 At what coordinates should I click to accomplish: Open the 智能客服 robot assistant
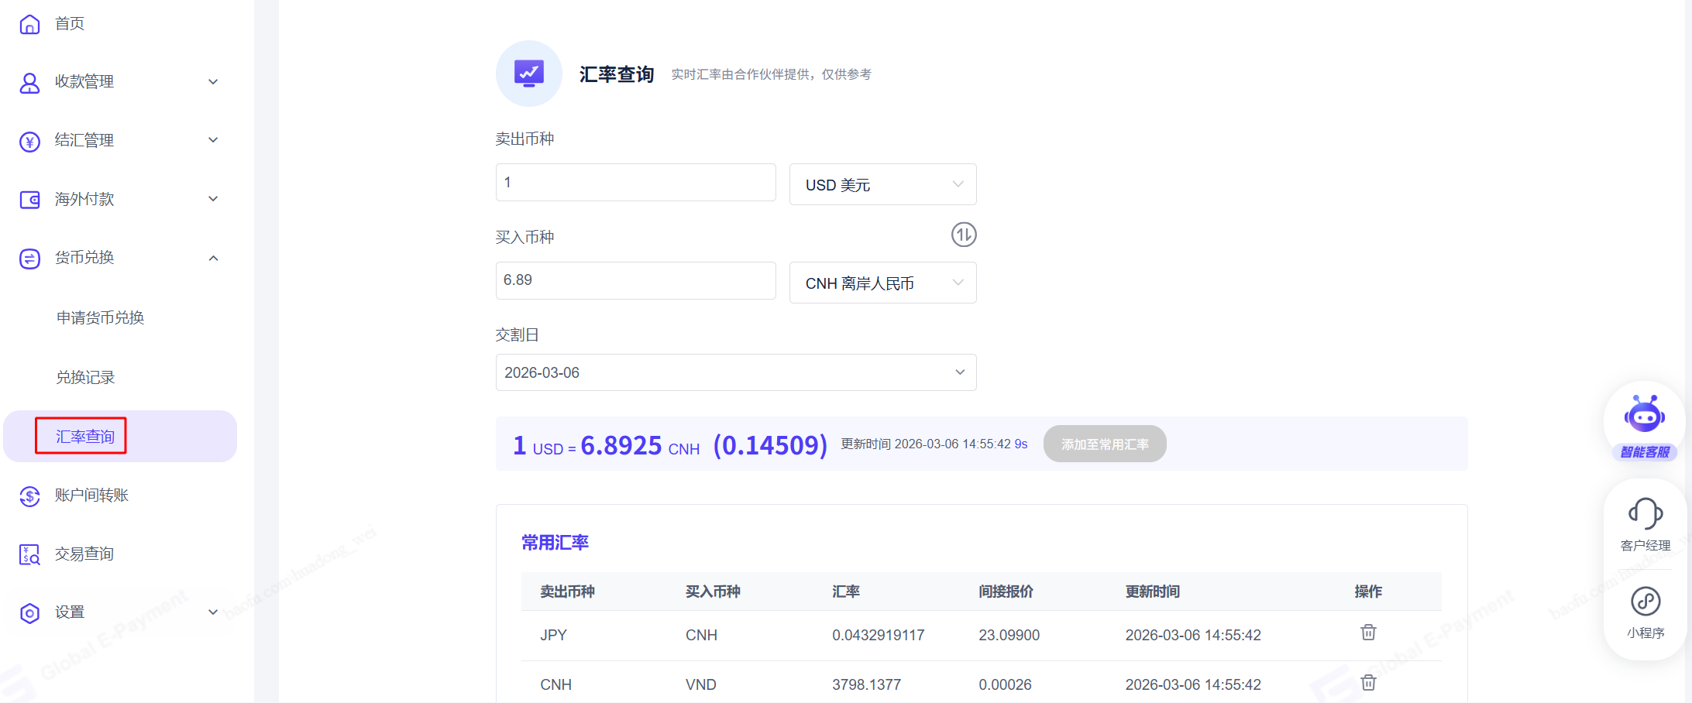1645,418
